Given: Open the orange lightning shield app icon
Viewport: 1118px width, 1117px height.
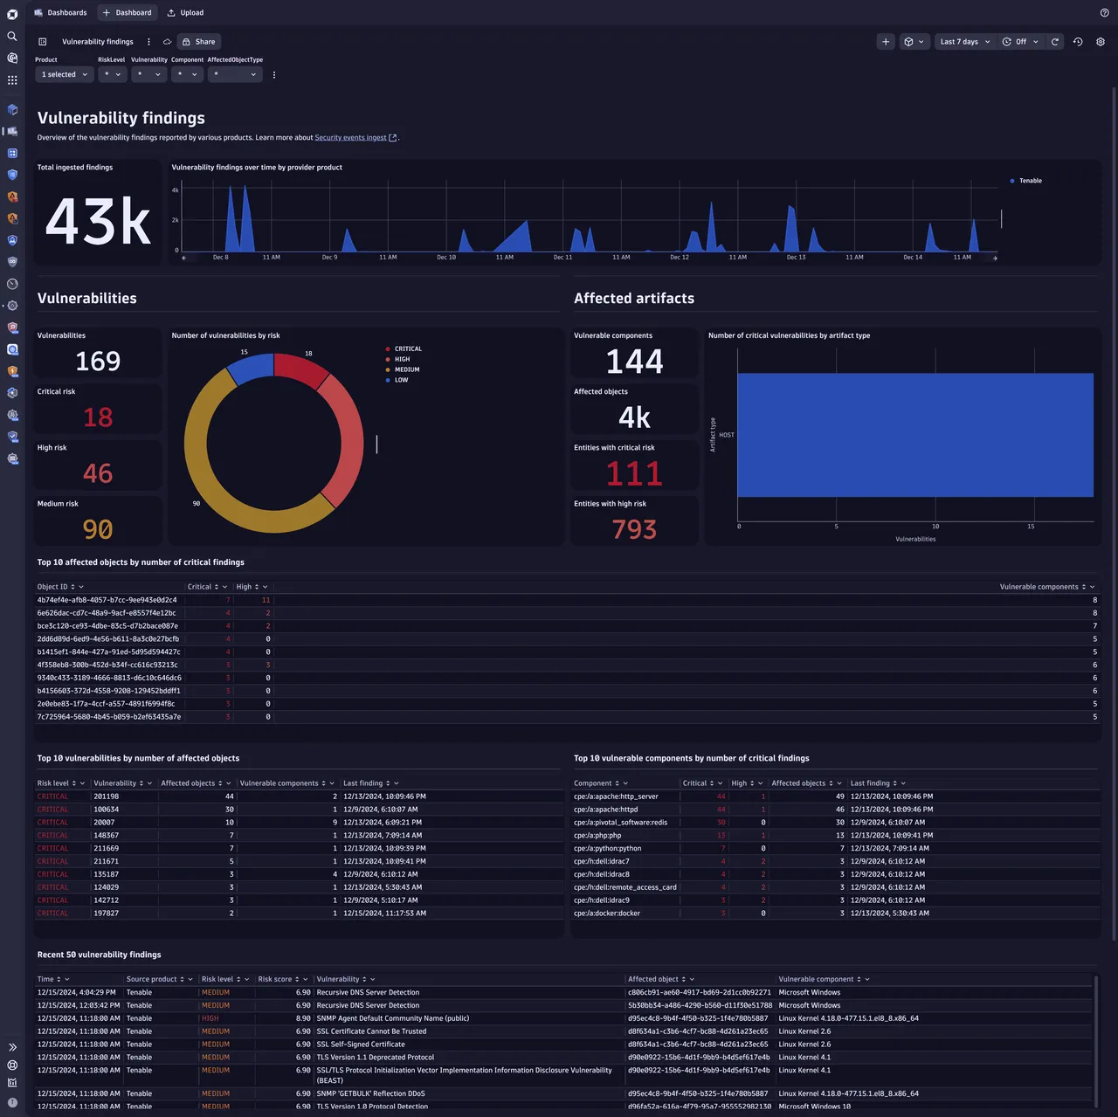Looking at the screenshot, I should click(x=12, y=371).
